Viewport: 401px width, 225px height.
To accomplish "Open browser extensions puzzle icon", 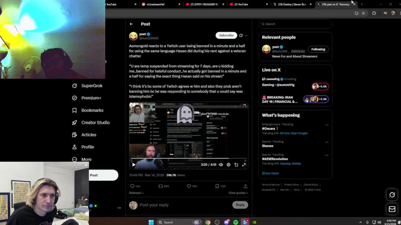I will click(374, 13).
